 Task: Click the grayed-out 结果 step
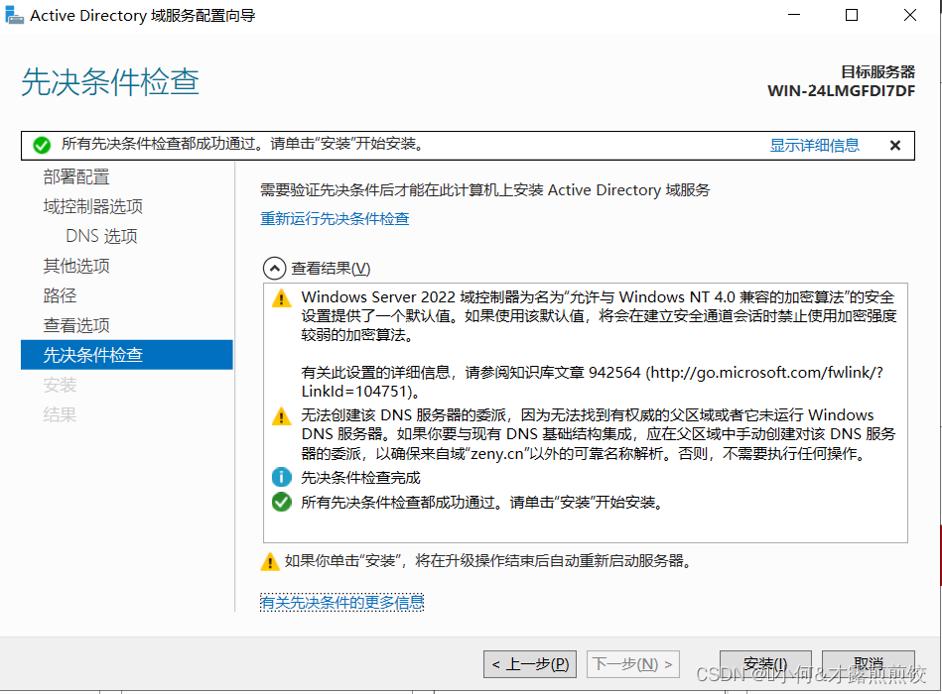(60, 414)
